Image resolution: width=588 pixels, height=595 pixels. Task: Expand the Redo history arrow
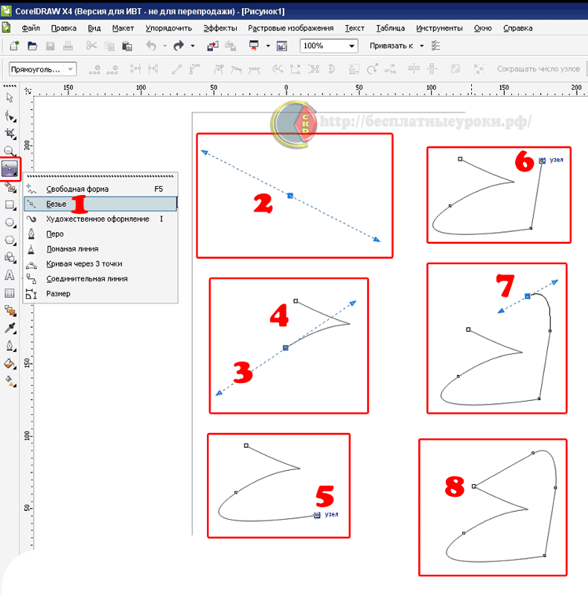click(x=193, y=46)
